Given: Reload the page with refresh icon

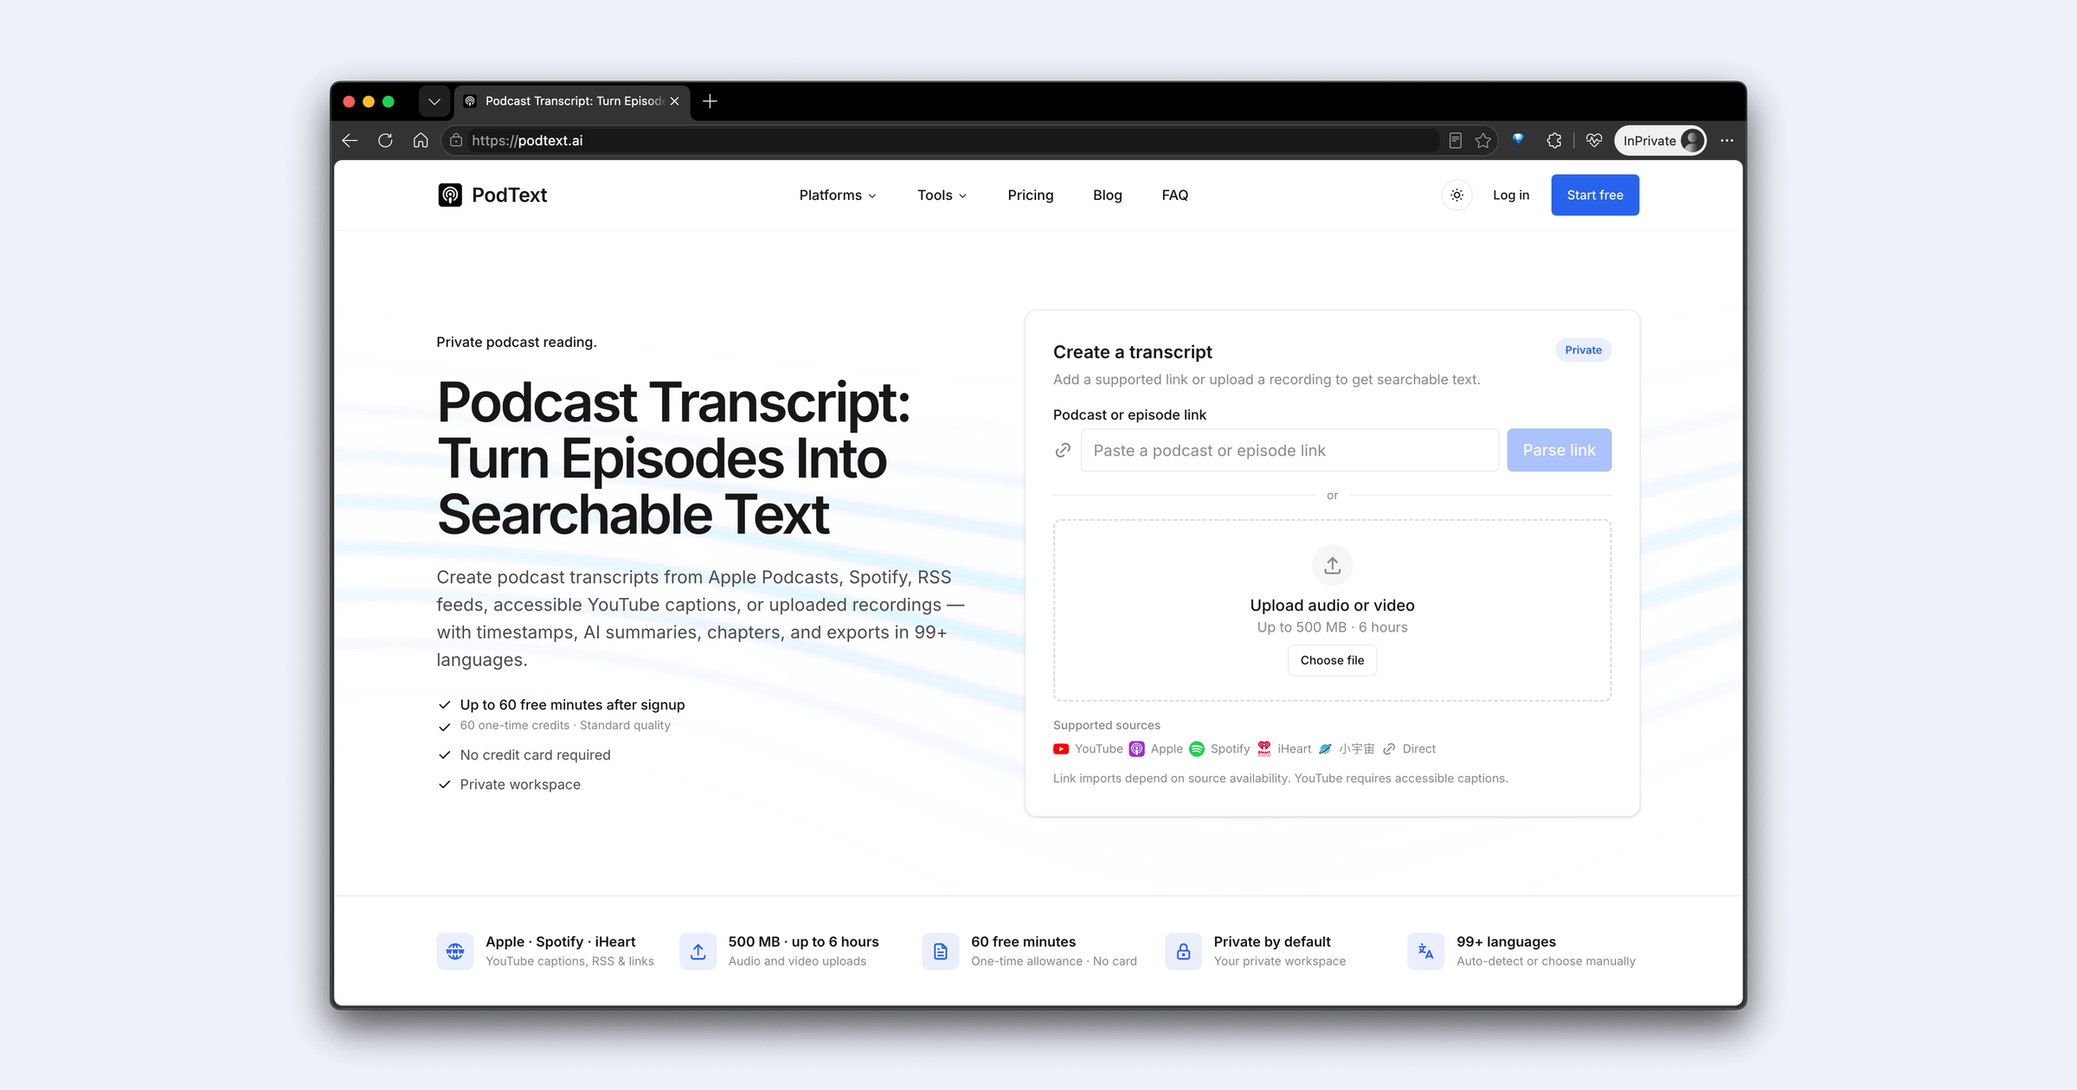Looking at the screenshot, I should (385, 140).
